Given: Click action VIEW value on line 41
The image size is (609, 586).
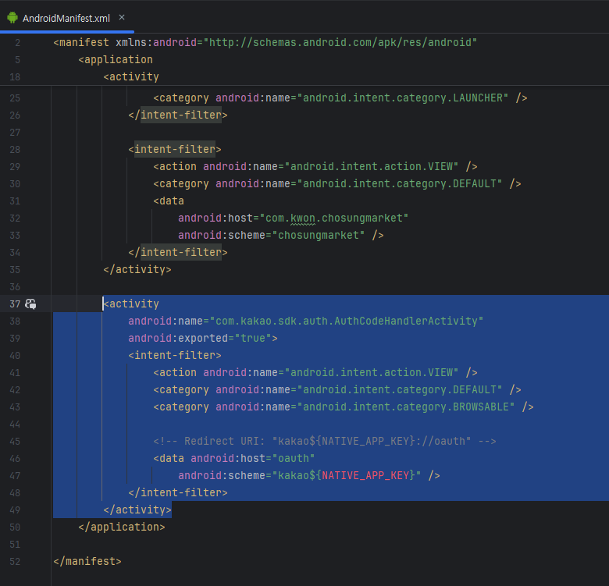Looking at the screenshot, I should tap(372, 372).
